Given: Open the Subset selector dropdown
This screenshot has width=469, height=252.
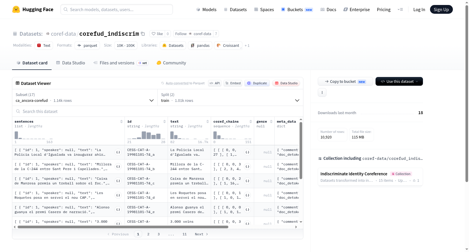Looking at the screenshot, I should 85,97.
